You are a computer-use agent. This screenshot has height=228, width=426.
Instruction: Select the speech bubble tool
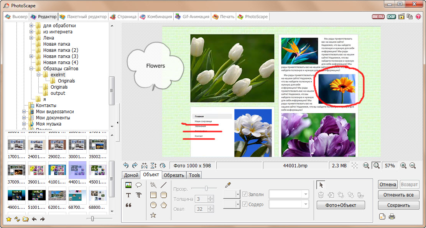click(x=138, y=185)
